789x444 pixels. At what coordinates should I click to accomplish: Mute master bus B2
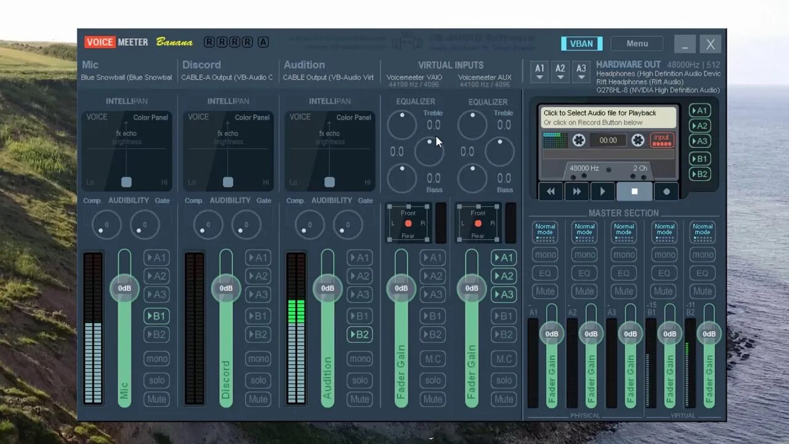702,291
